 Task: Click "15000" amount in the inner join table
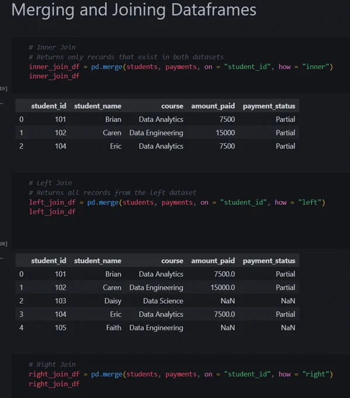pyautogui.click(x=226, y=133)
